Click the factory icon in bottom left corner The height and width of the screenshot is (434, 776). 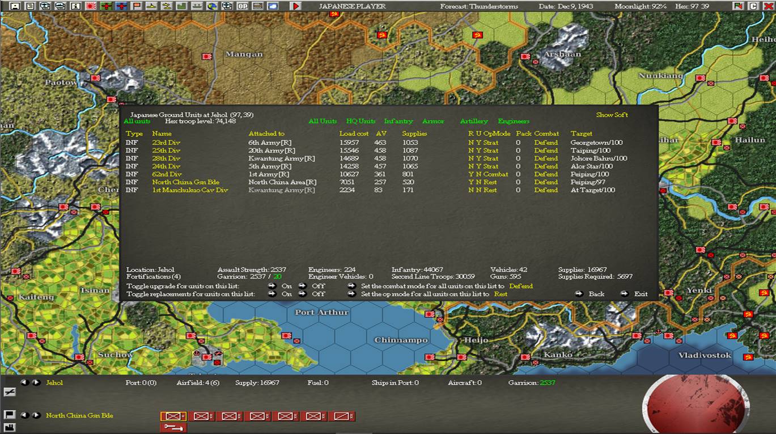[x=10, y=427]
